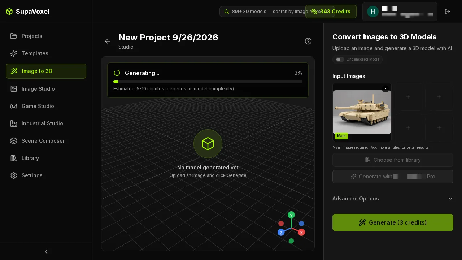The width and height of the screenshot is (462, 260).
Task: Click the 'Studio' subtitle text
Action: click(x=126, y=47)
